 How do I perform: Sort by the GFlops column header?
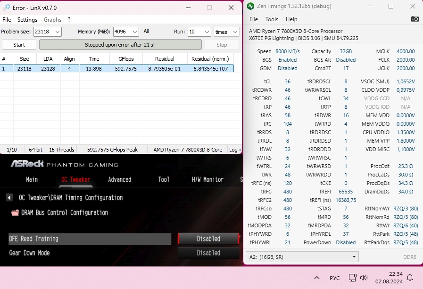[126, 59]
